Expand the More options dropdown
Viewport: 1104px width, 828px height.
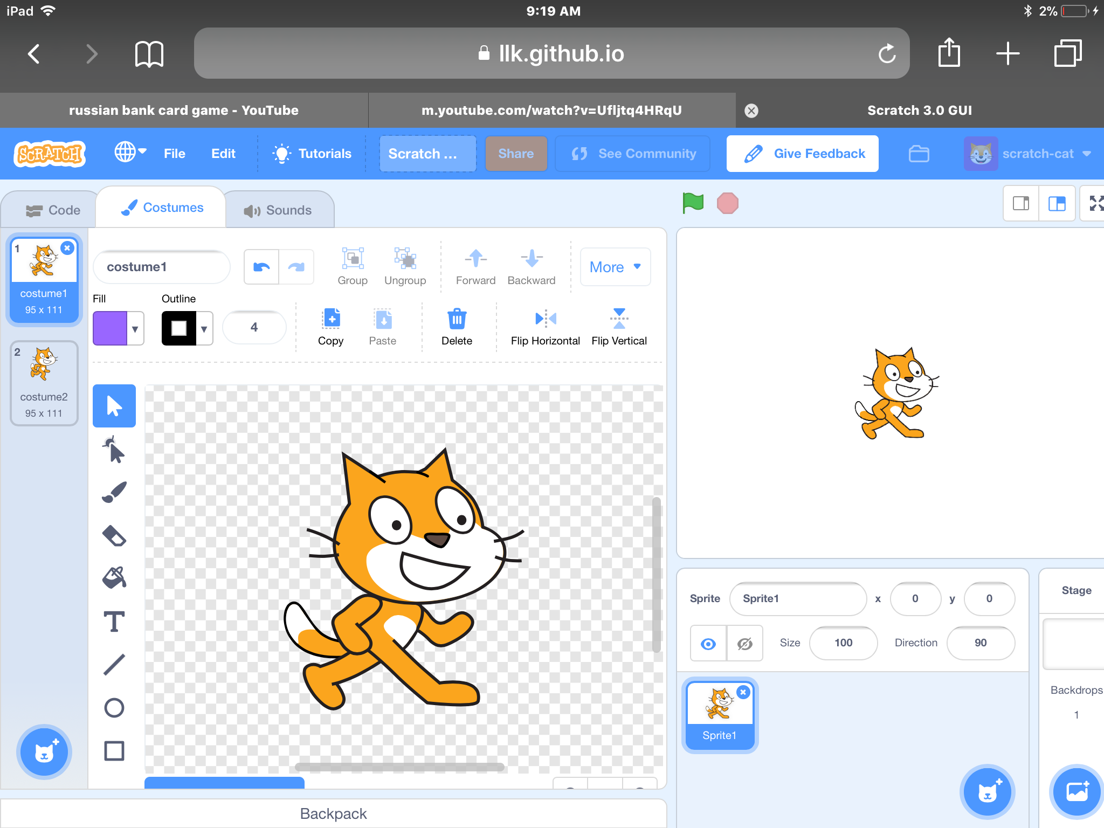pos(615,267)
